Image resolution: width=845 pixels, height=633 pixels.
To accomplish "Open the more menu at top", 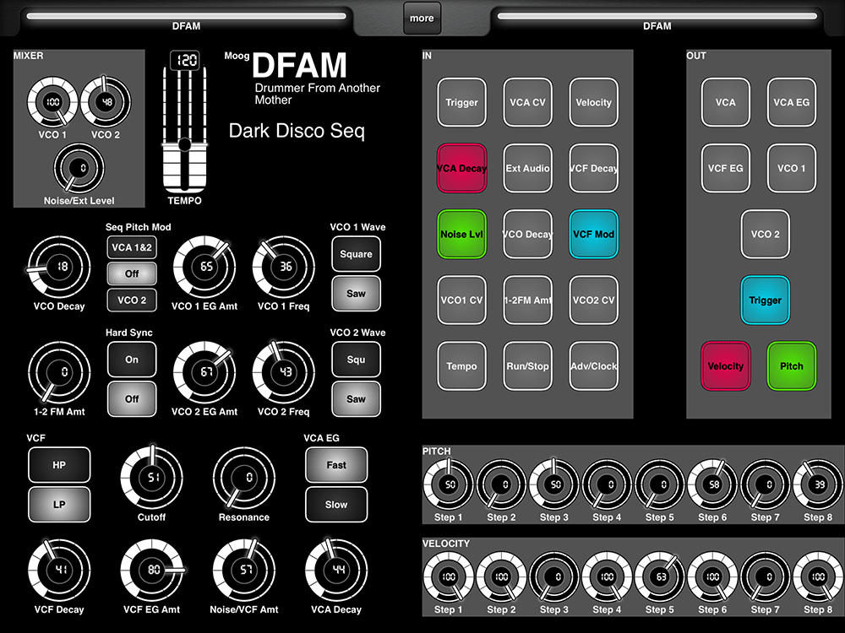I will point(422,18).
